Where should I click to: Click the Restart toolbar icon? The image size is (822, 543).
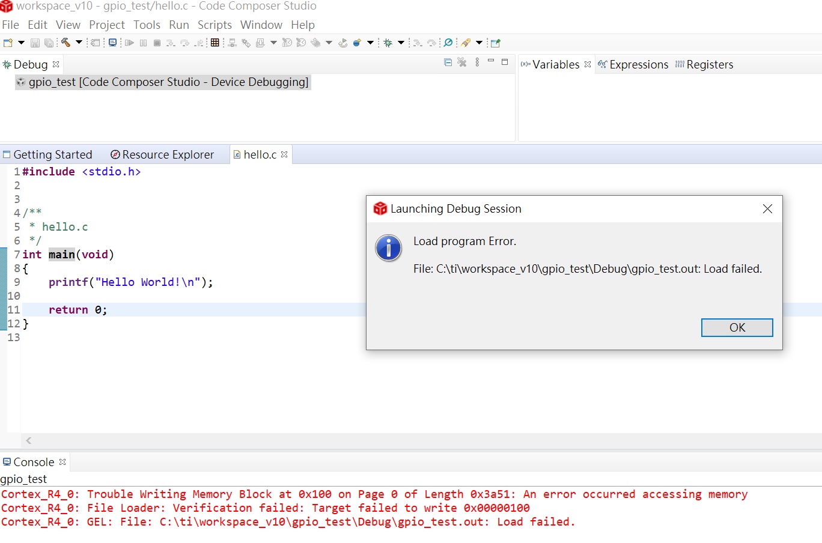point(342,43)
